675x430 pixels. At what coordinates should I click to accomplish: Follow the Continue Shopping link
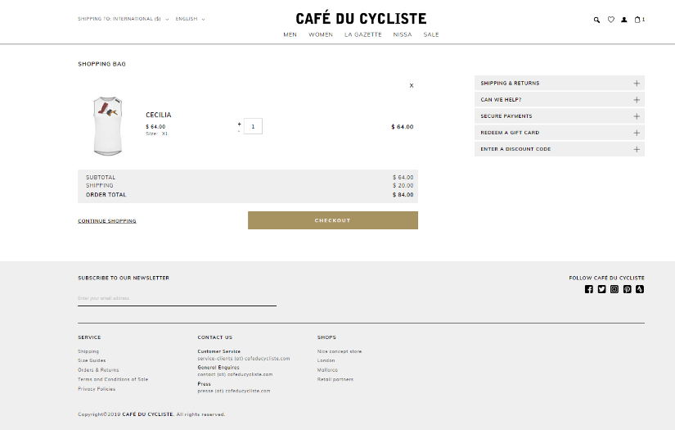pos(106,220)
